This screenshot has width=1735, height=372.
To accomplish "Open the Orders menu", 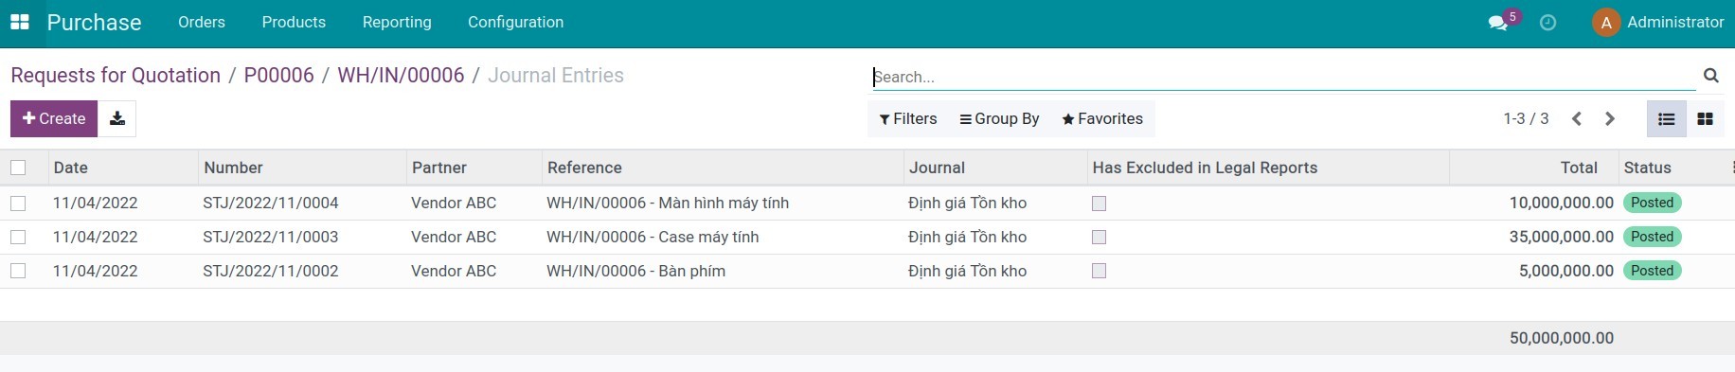I will pos(202,22).
